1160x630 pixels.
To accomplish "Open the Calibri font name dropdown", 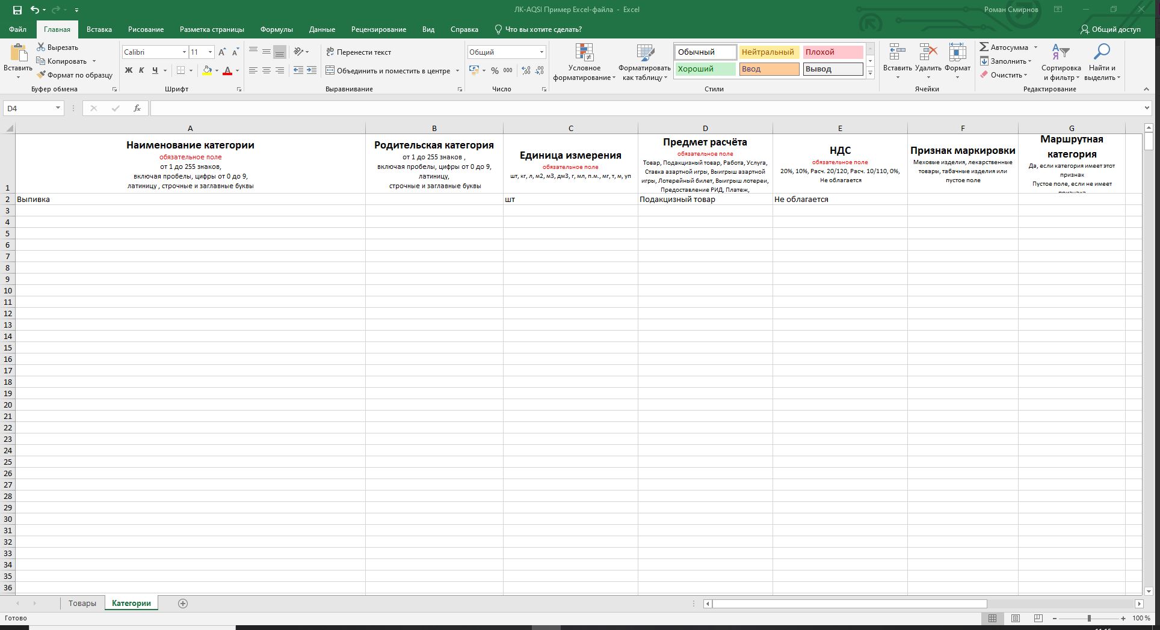I will coord(184,52).
